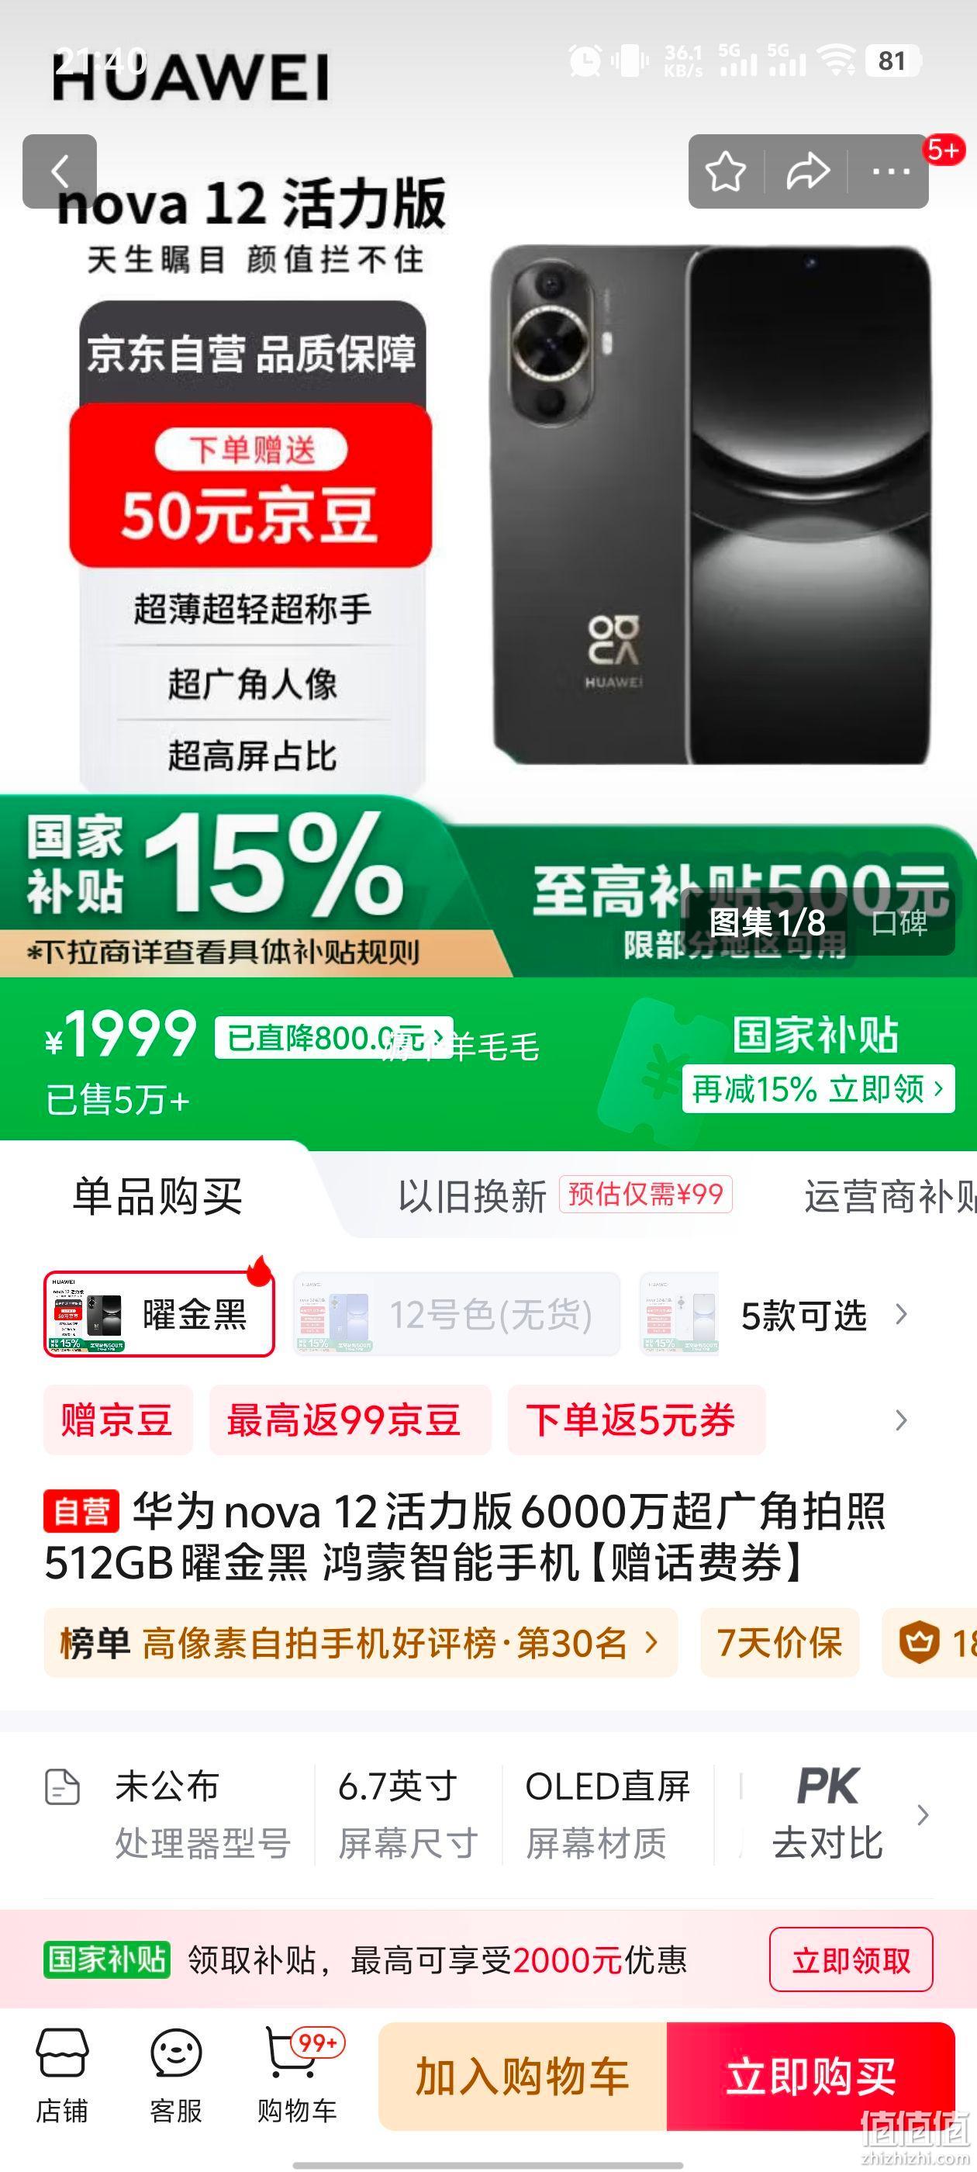The height and width of the screenshot is (2172, 977).
Task: Switch to the 以旧换新 tab
Action: tap(472, 1196)
